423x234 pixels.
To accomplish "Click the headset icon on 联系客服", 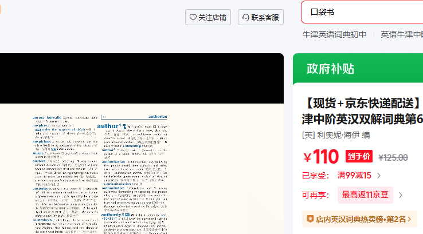I will pyautogui.click(x=246, y=18).
